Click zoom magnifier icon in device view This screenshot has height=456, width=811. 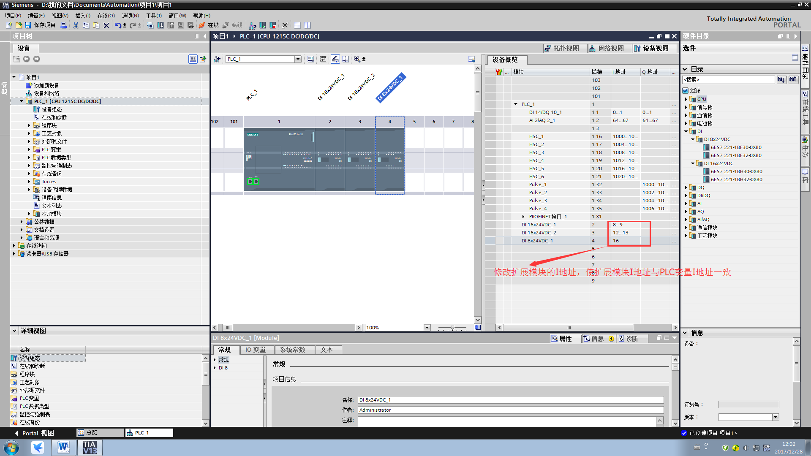pos(357,59)
